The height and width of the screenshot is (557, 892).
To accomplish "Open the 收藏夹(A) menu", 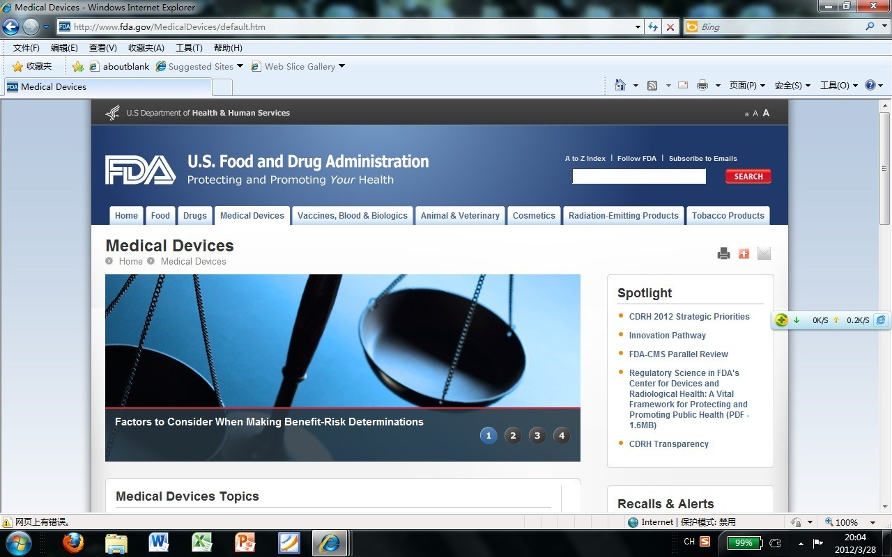I will (x=146, y=48).
